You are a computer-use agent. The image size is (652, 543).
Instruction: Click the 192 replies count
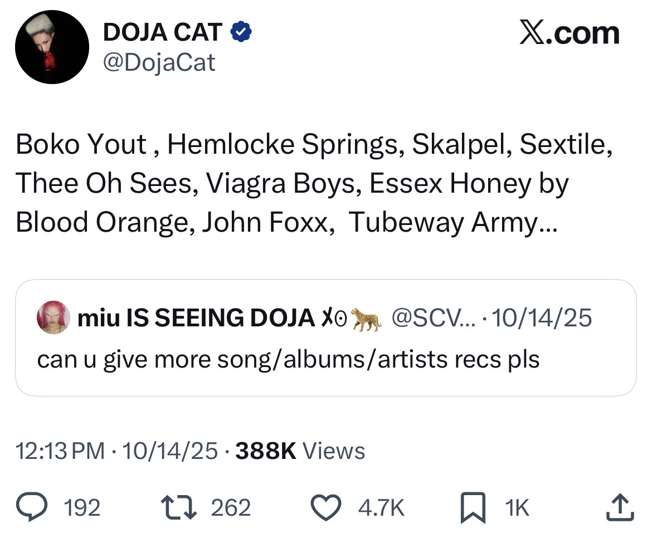[82, 508]
